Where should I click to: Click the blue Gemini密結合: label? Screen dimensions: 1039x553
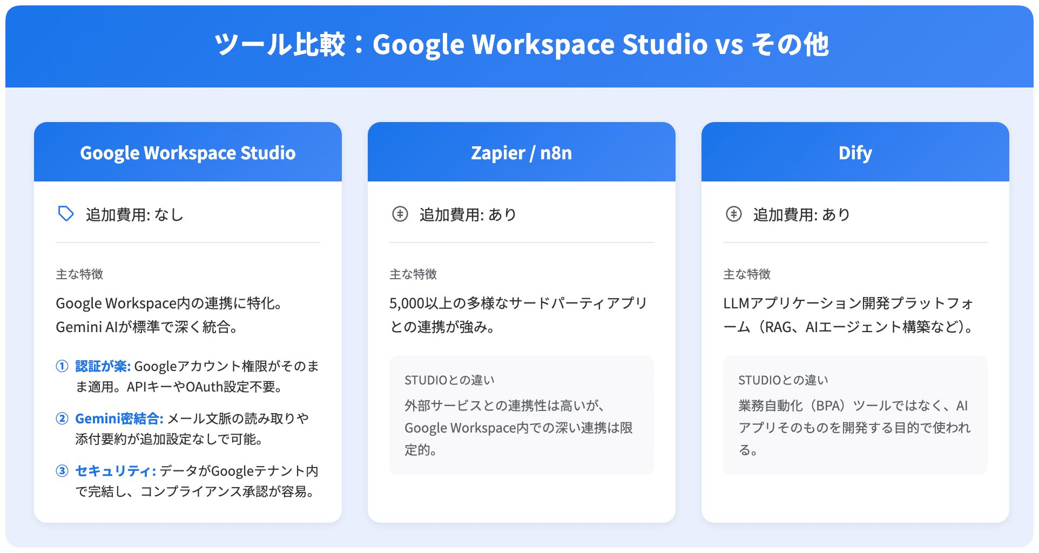point(119,419)
